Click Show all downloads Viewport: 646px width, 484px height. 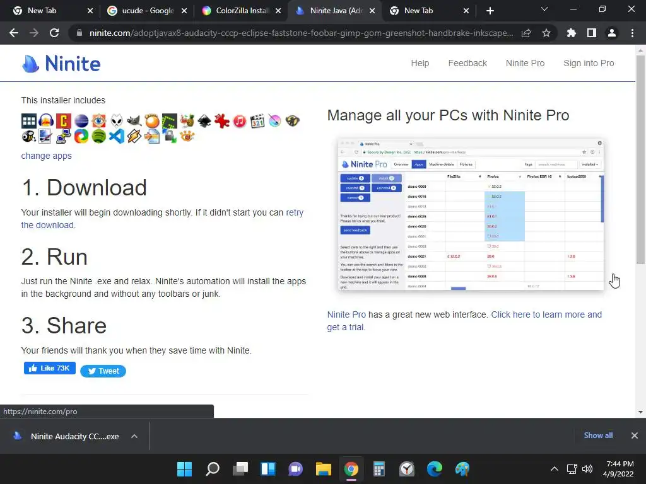pos(598,435)
